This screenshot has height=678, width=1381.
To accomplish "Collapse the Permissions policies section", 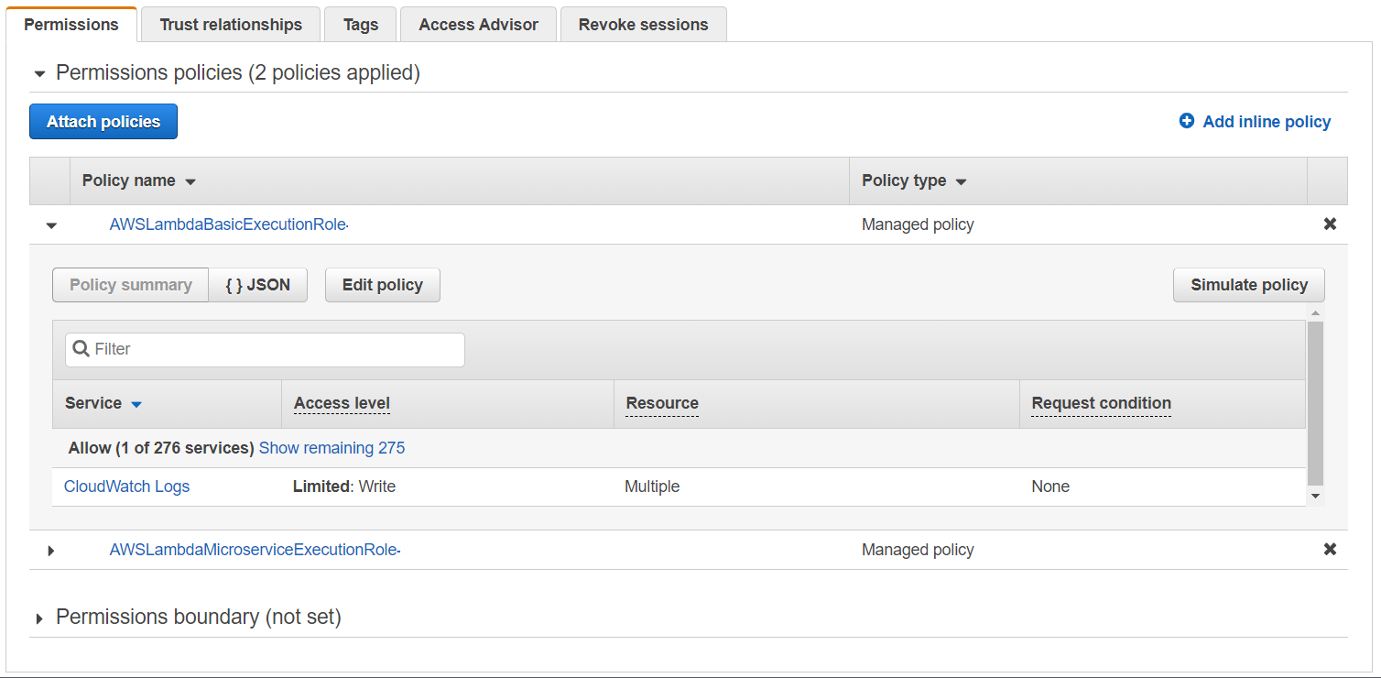I will (38, 71).
